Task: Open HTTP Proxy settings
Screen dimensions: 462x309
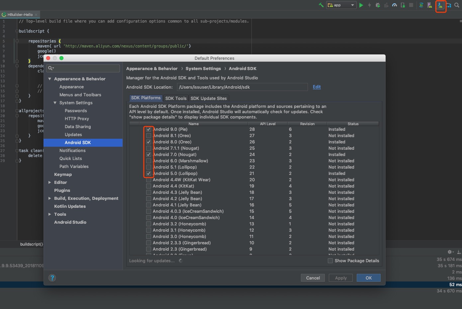Action: (x=77, y=118)
